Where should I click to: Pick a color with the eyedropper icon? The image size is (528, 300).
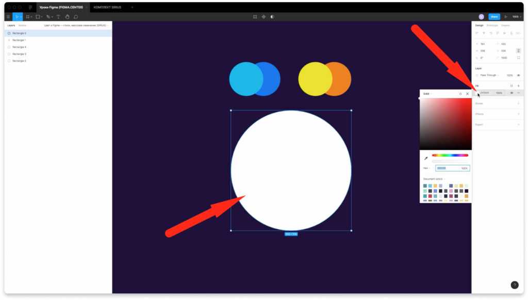(x=426, y=158)
